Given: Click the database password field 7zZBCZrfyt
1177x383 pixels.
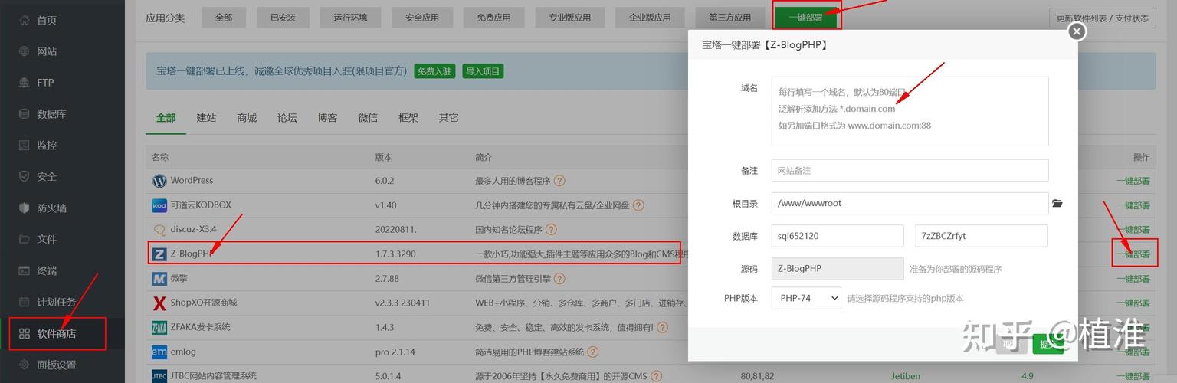Looking at the screenshot, I should pos(982,236).
